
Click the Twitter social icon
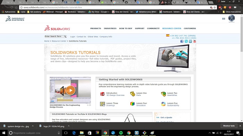point(186,41)
